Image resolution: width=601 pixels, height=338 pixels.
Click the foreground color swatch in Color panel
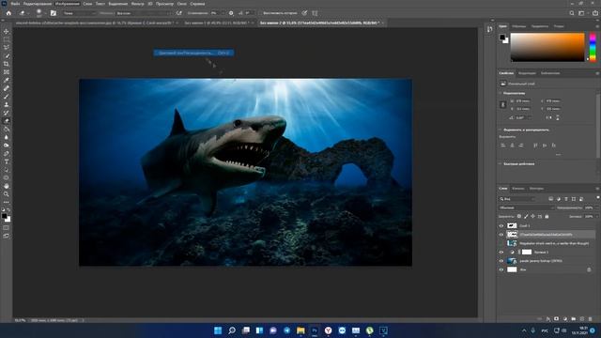[502, 38]
